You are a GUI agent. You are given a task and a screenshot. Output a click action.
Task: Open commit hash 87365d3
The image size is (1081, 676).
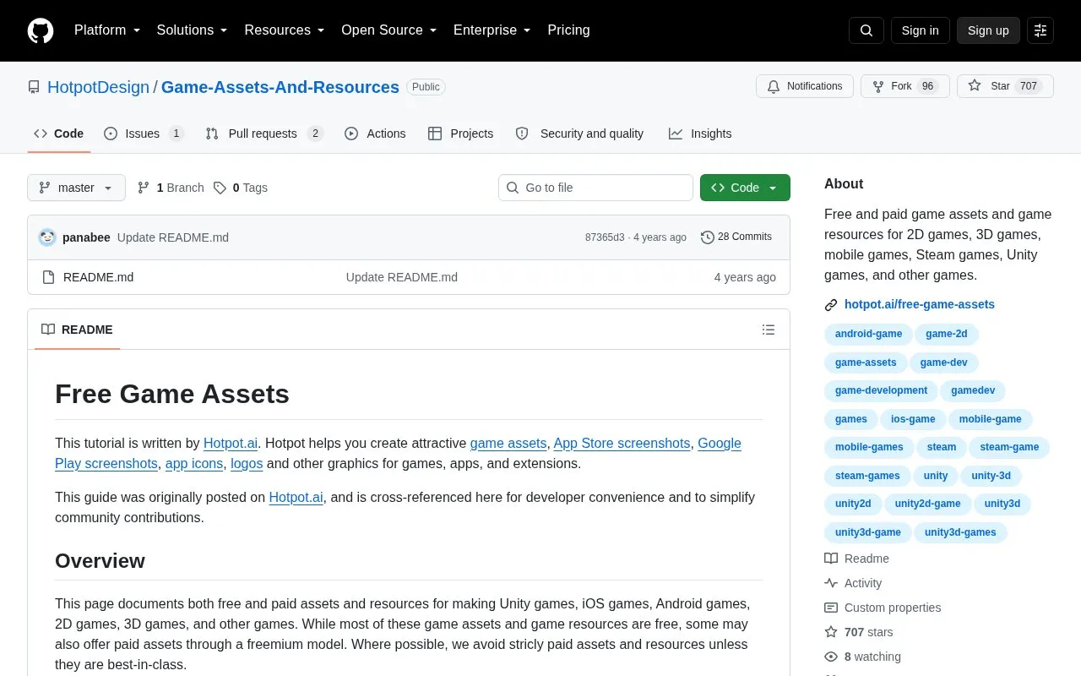[605, 237]
